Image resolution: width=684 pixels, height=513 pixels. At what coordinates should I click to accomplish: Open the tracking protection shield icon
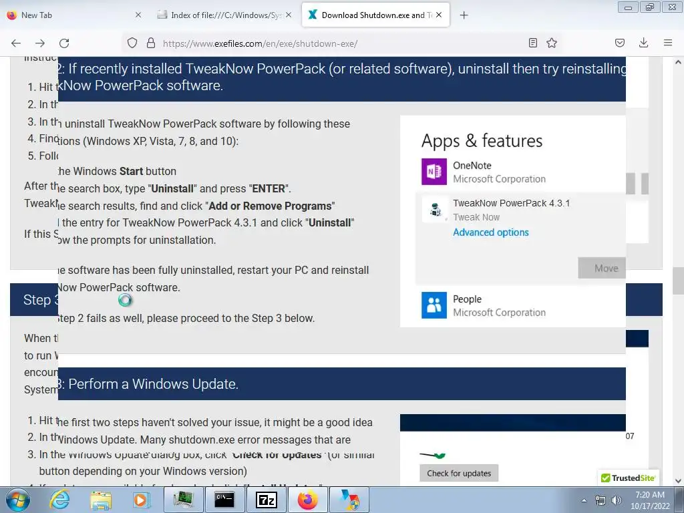tap(132, 43)
